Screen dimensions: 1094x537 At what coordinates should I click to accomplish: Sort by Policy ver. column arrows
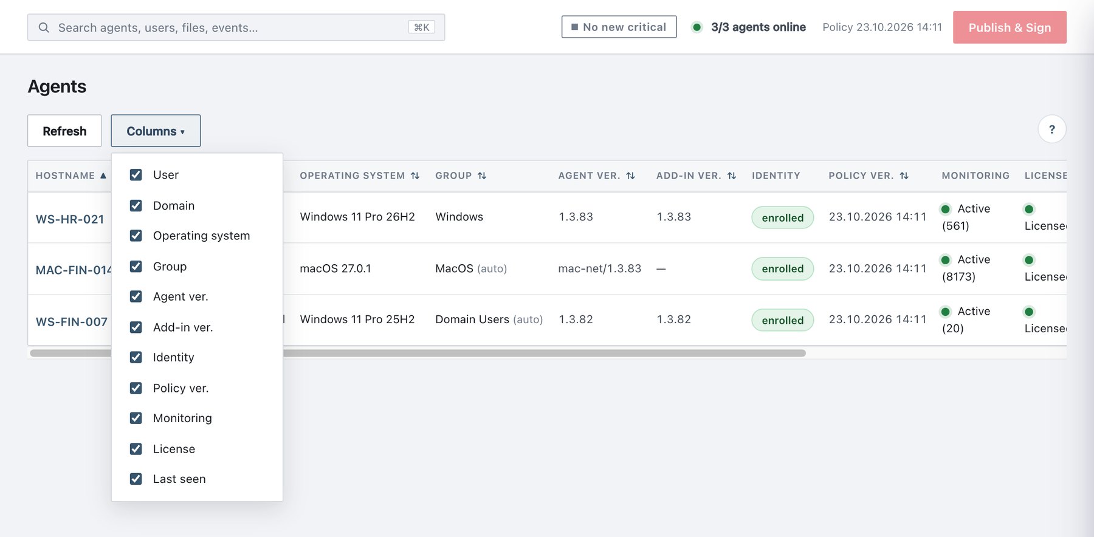(904, 176)
